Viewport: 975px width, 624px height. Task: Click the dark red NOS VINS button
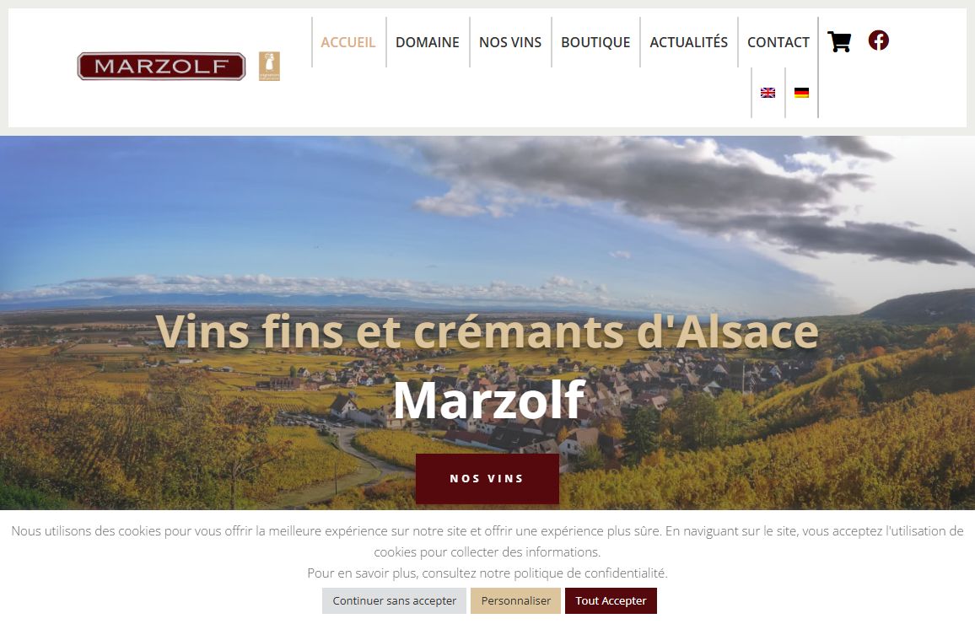(x=487, y=479)
